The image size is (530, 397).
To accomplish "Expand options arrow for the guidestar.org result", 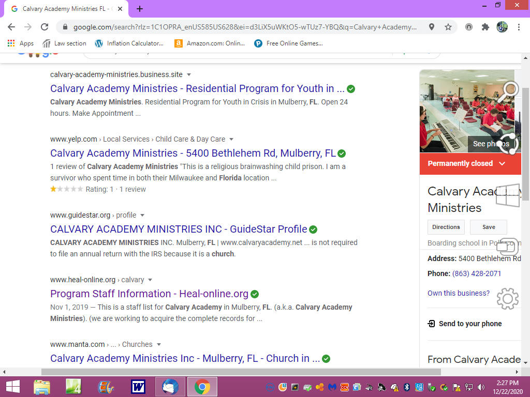I will [142, 216].
